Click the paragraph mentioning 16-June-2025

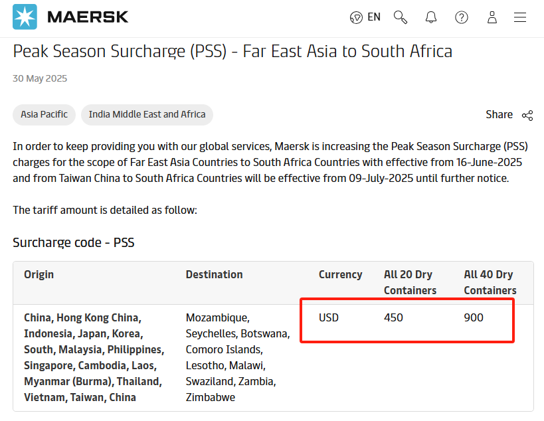point(270,162)
